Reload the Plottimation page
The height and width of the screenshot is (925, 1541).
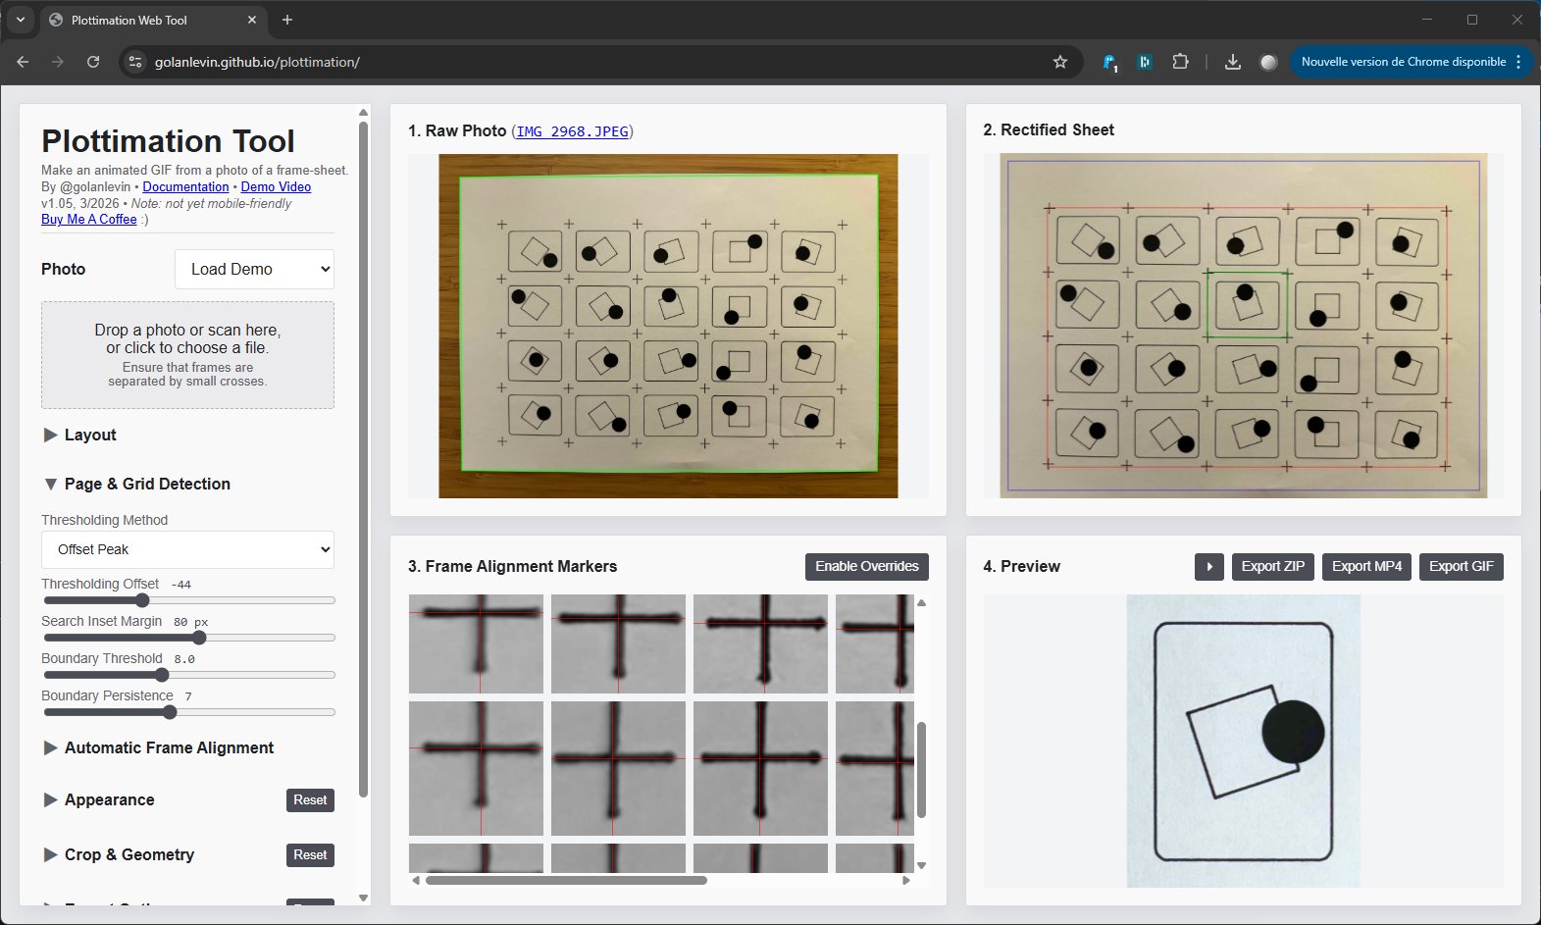pyautogui.click(x=93, y=62)
